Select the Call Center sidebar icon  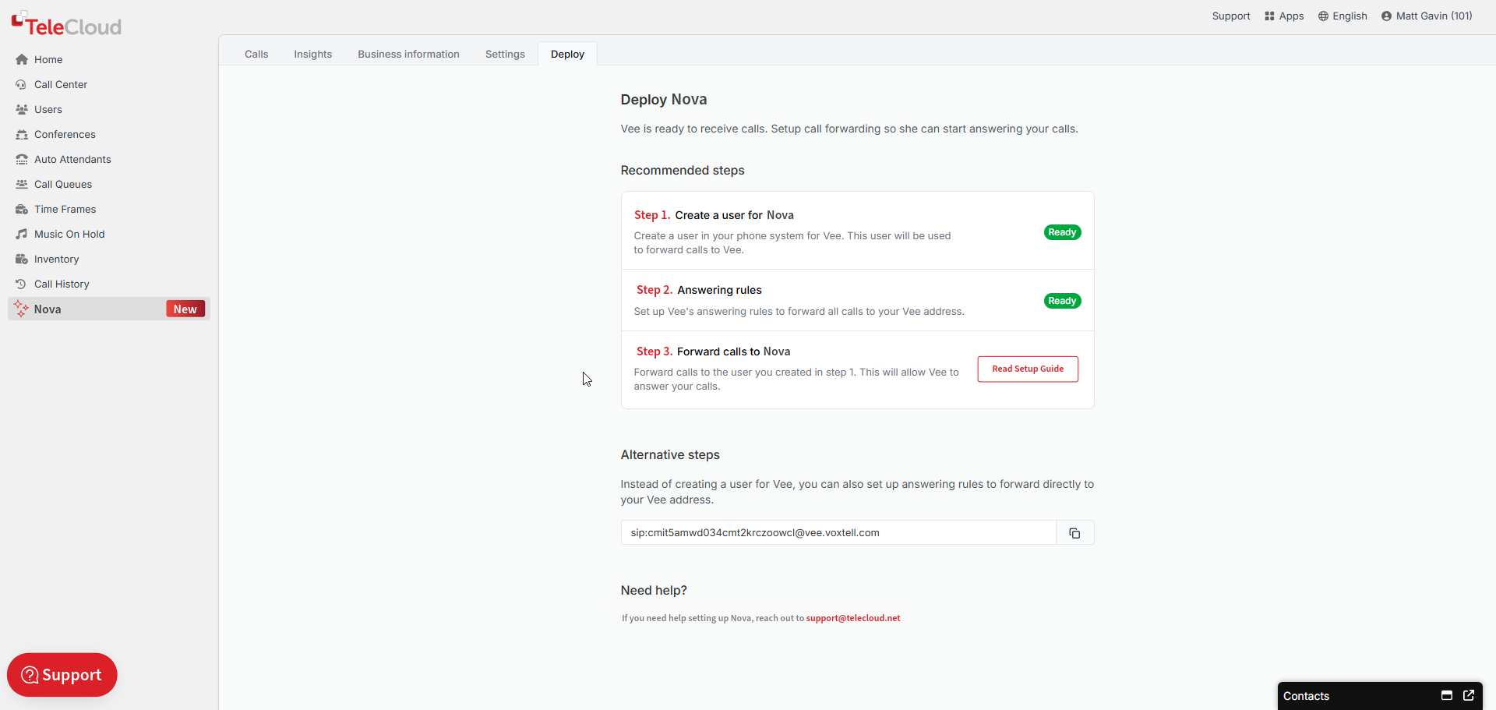click(x=21, y=84)
